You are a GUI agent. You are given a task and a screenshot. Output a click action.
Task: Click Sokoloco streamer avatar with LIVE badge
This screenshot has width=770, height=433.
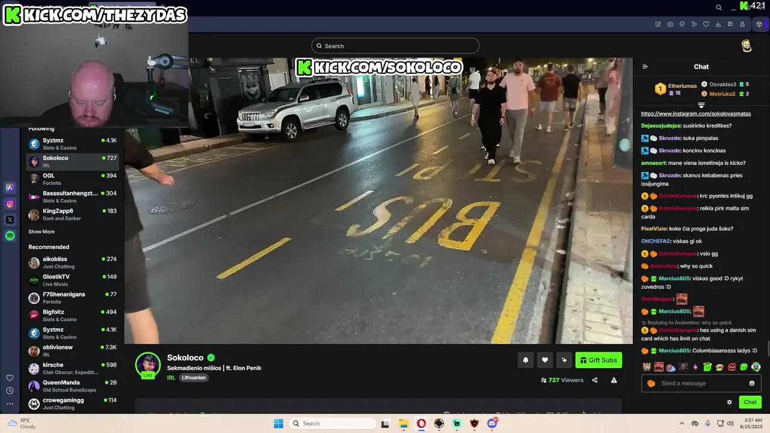148,365
